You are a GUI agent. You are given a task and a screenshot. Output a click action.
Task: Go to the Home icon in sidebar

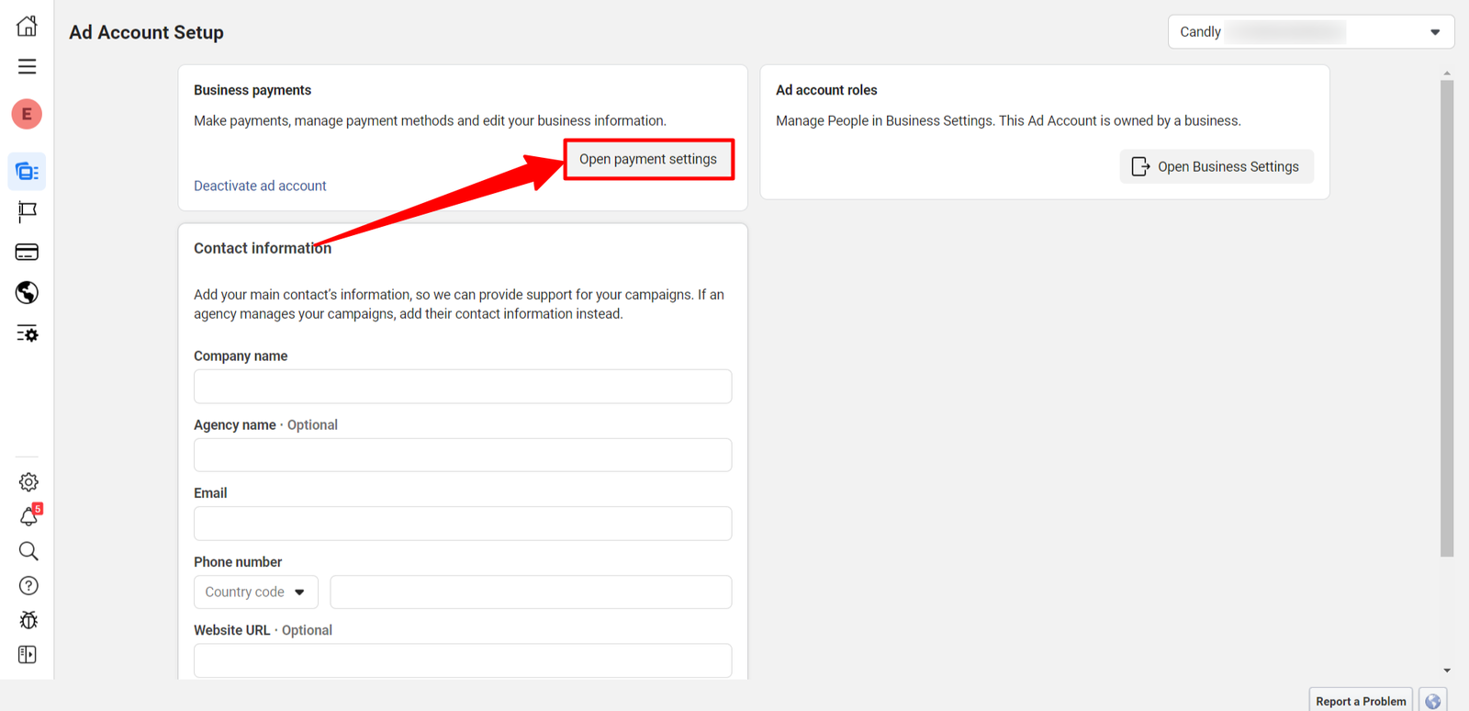(x=27, y=26)
